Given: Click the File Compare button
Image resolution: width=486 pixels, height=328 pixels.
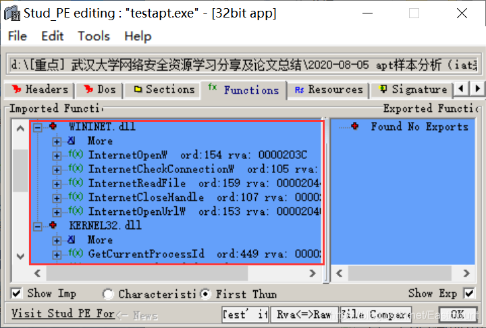Looking at the screenshot, I should [x=376, y=315].
